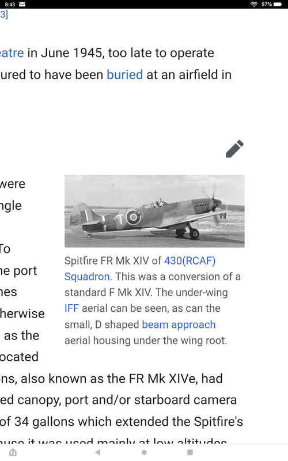Screen dimensions: 288x461
Task: Tap the circular home navigation button
Action: click(x=144, y=452)
